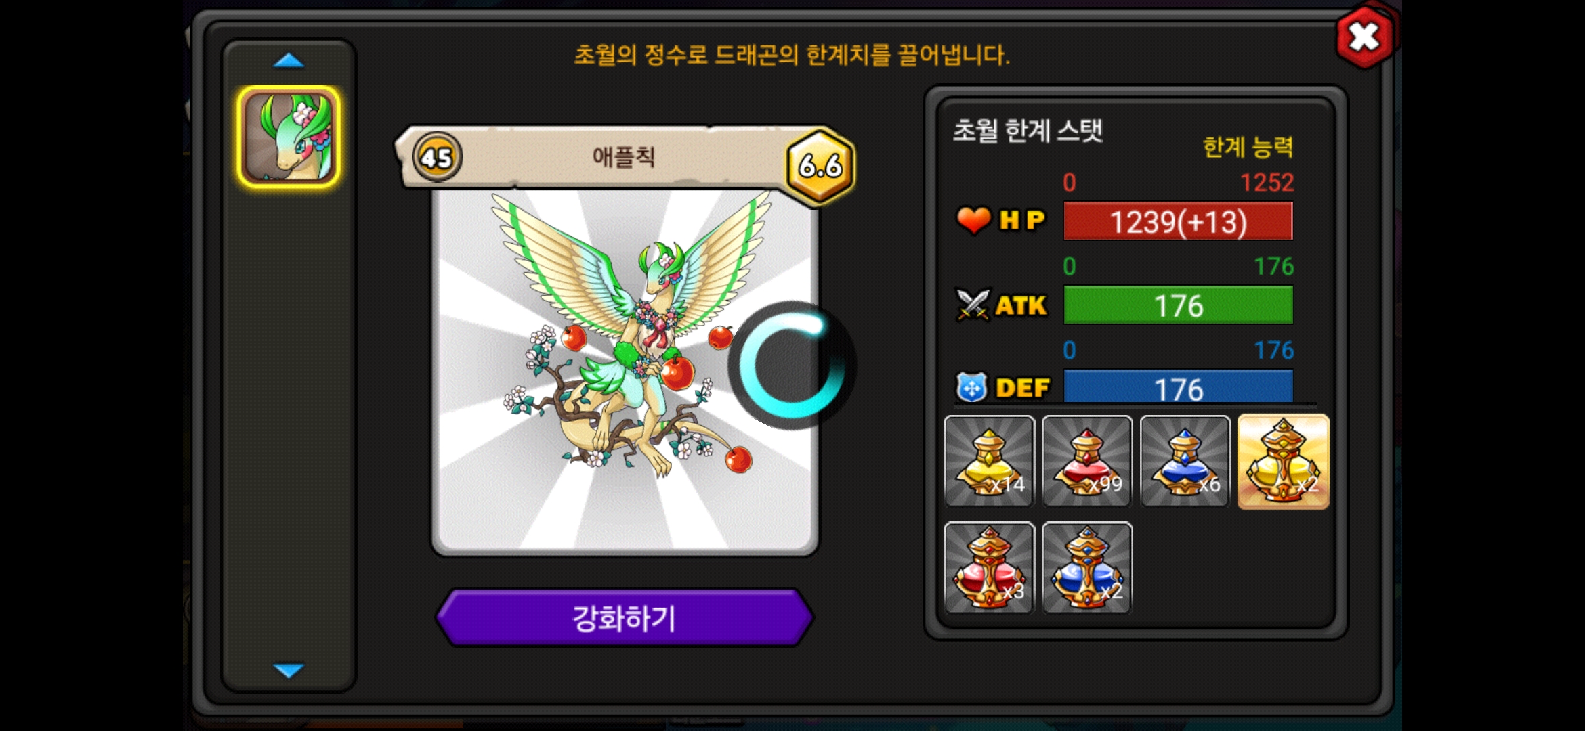Click the 강화하기 enhance button
Viewport: 1585px width, 731px height.
624,617
